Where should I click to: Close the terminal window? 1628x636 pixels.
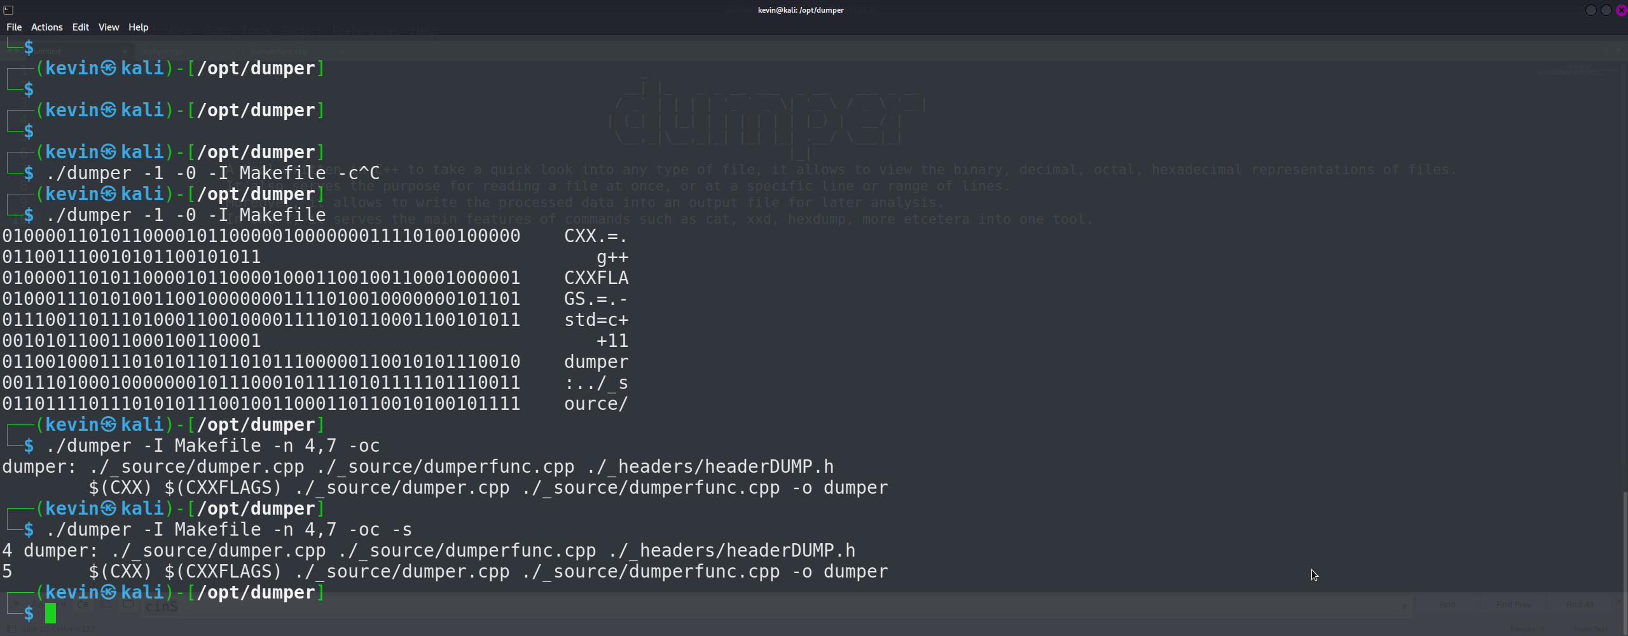pyautogui.click(x=1621, y=10)
